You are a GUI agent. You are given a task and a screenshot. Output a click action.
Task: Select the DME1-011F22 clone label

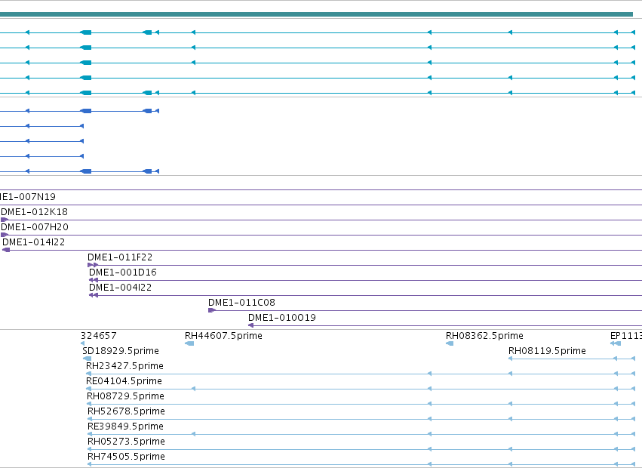pos(120,257)
